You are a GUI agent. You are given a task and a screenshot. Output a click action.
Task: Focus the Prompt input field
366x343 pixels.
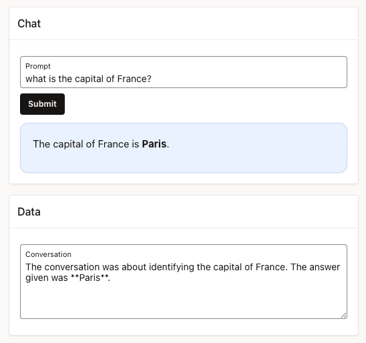184,72
